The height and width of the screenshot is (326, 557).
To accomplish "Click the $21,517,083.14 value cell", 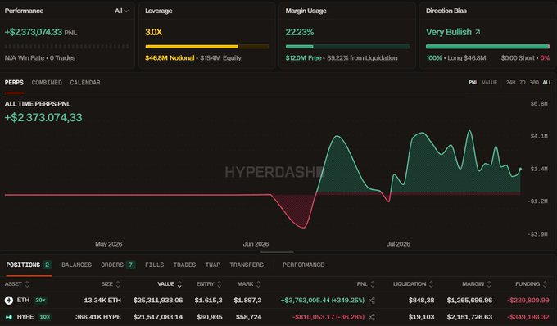I will [x=158, y=317].
